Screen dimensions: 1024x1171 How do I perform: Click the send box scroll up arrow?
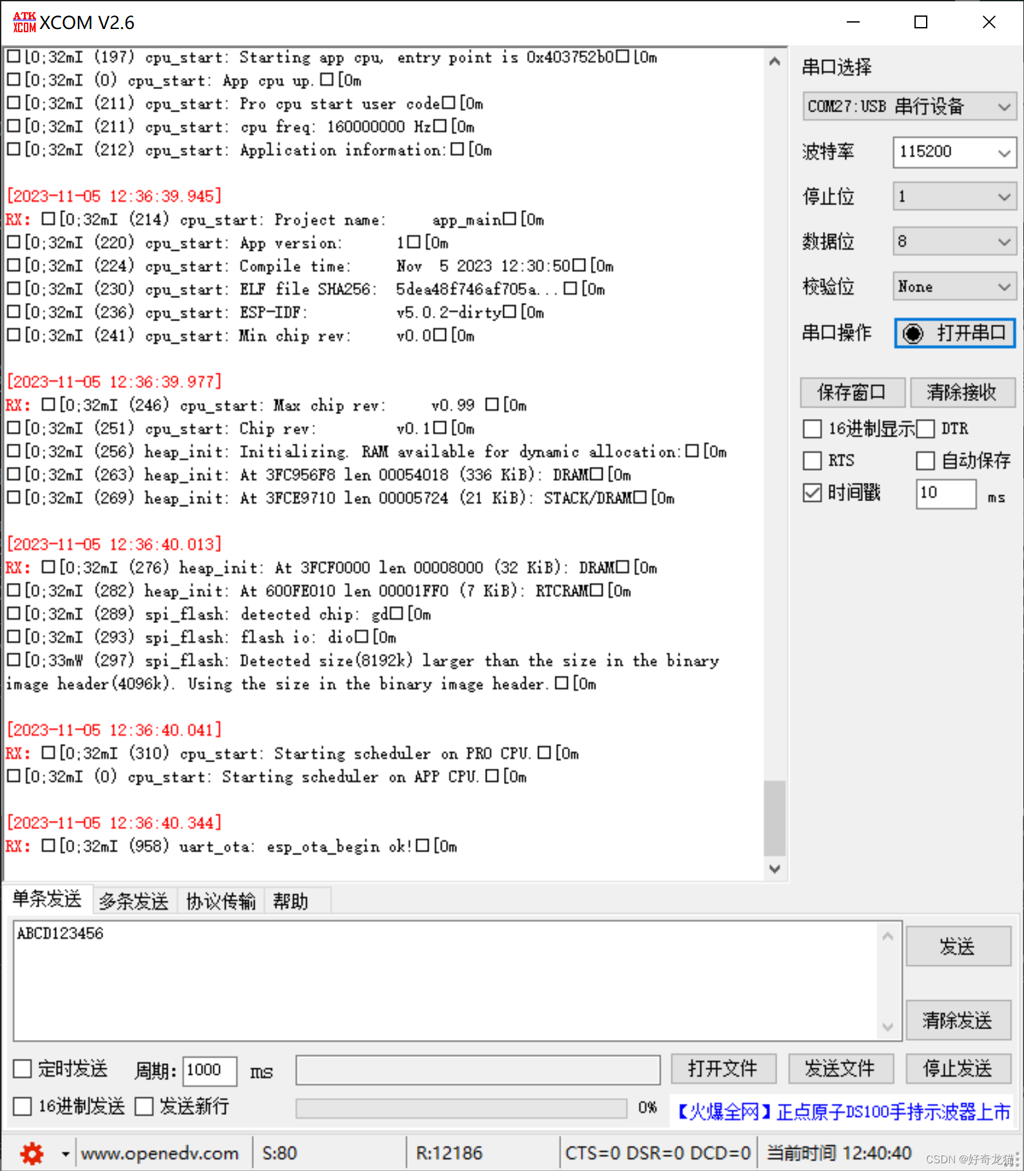(x=887, y=936)
